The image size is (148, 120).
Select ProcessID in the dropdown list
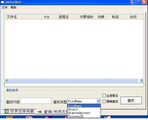[x=84, y=116]
